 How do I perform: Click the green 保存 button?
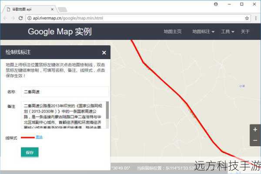point(30,152)
